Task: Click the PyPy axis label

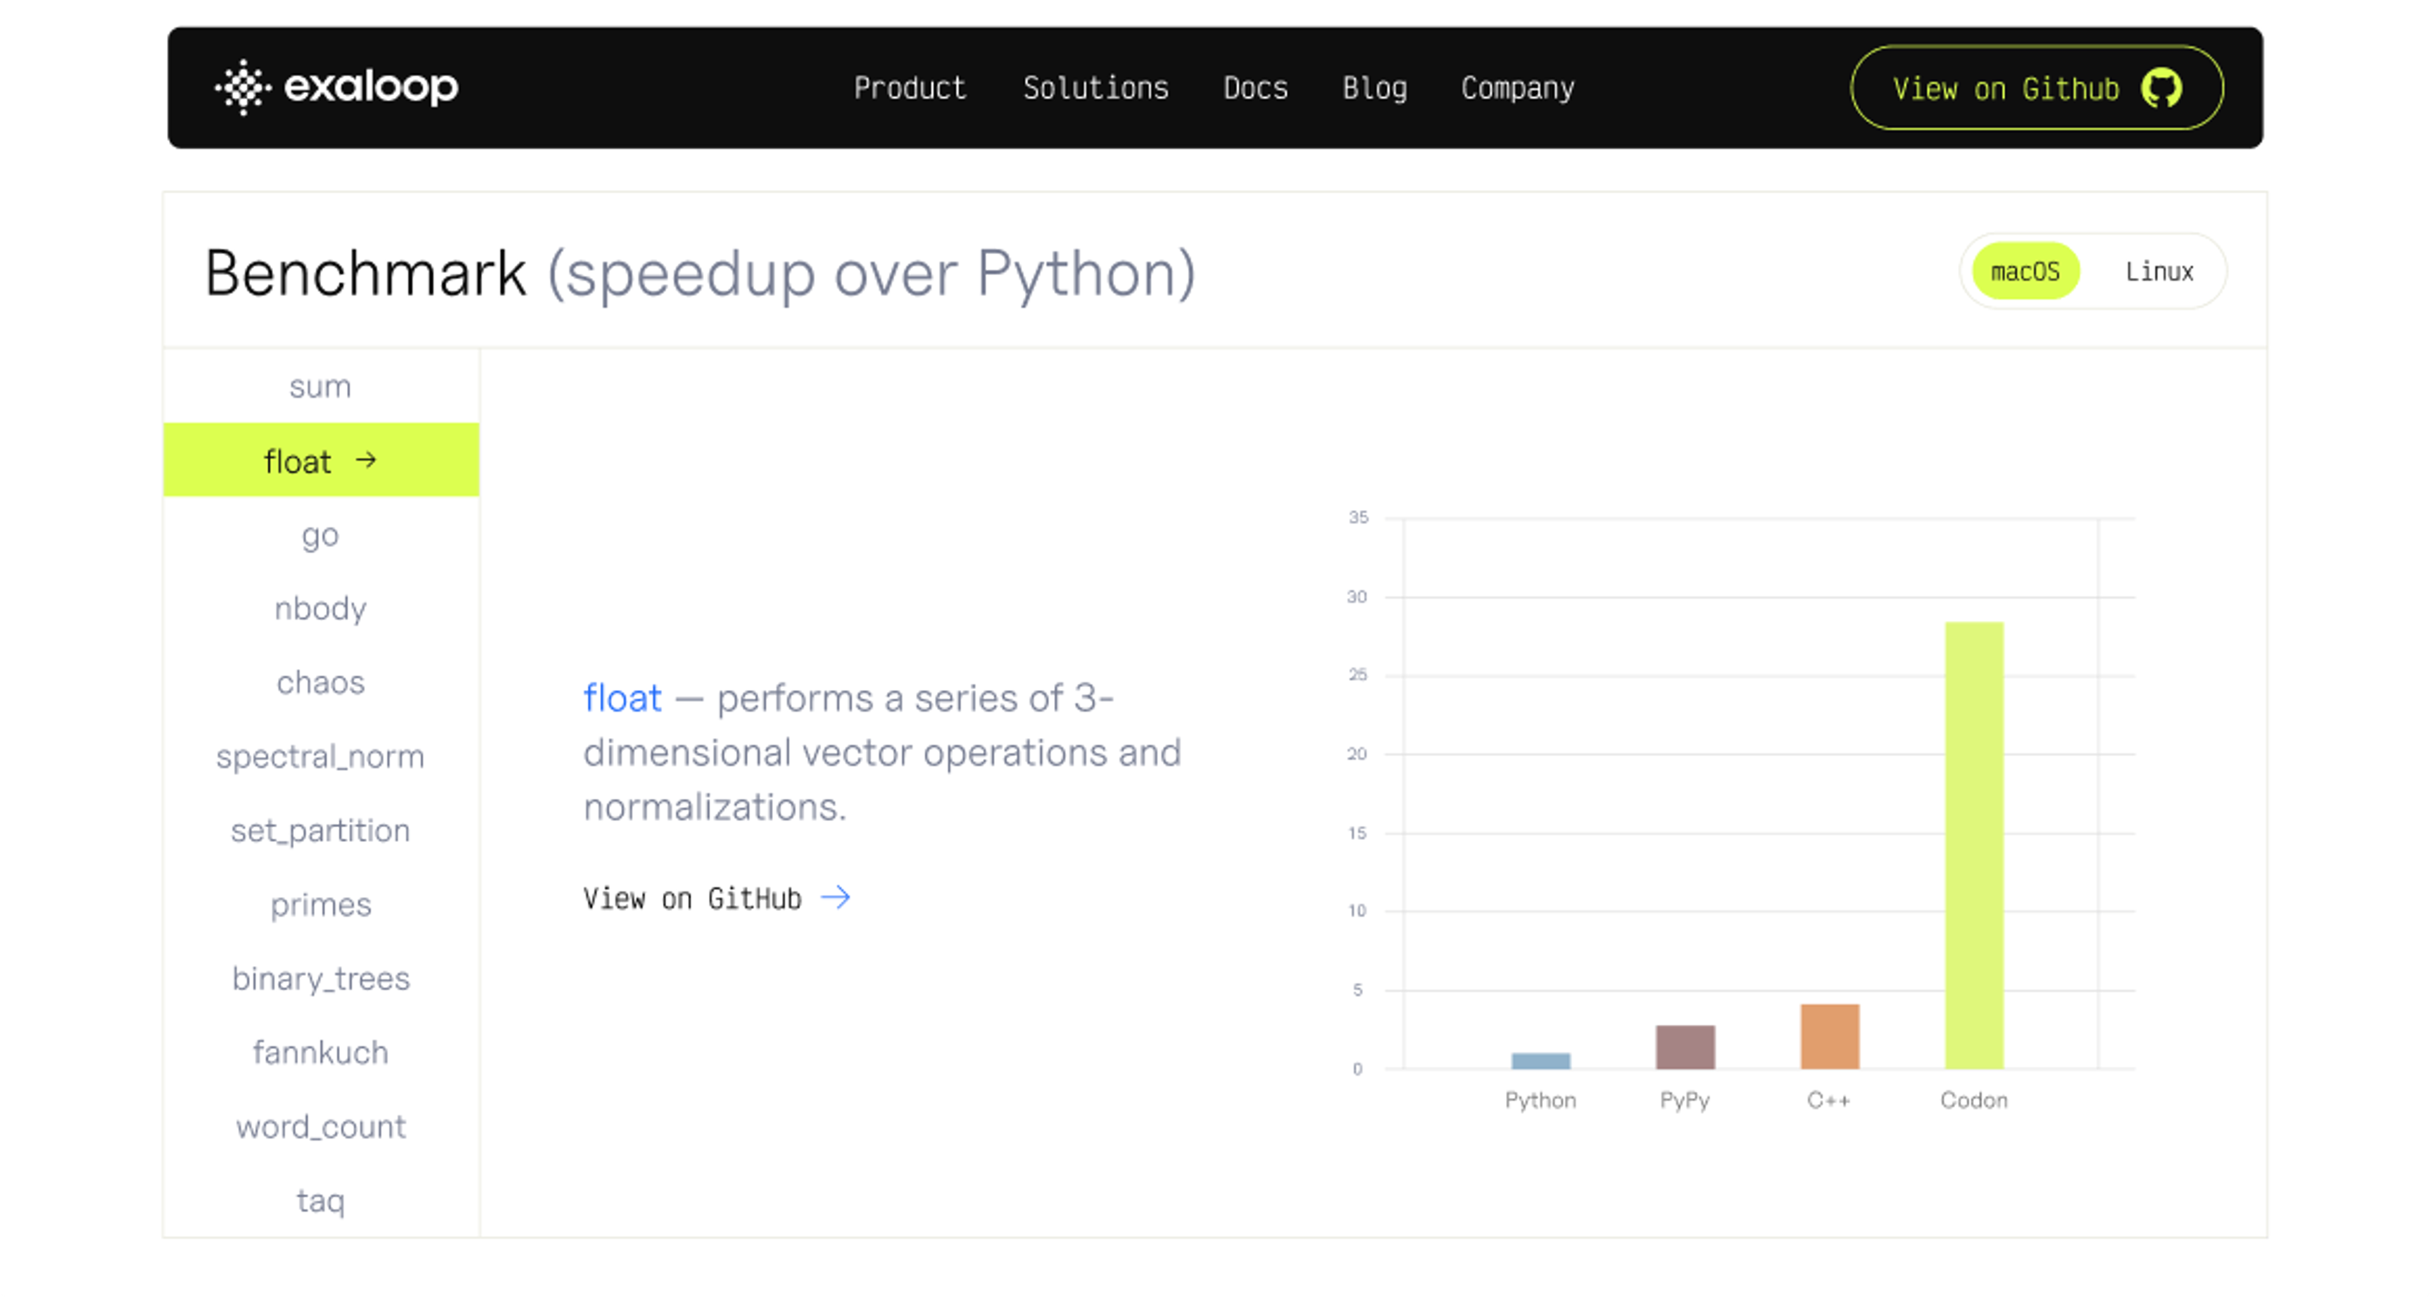Action: click(x=1685, y=1101)
